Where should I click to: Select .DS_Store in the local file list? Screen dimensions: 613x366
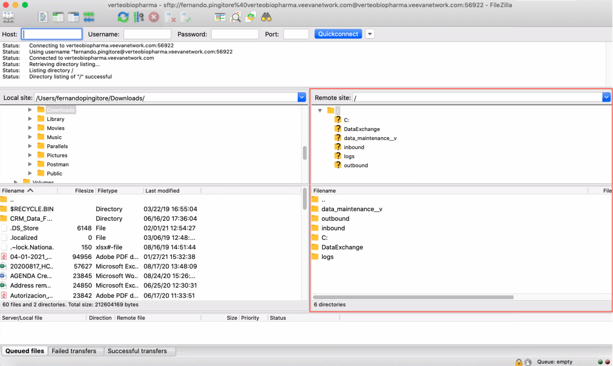click(x=151, y=228)
